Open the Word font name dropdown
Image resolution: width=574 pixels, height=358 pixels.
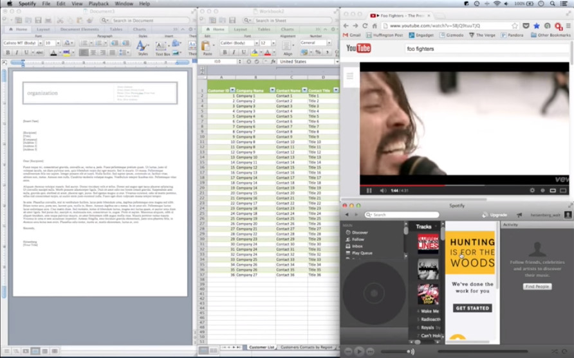[x=40, y=43]
